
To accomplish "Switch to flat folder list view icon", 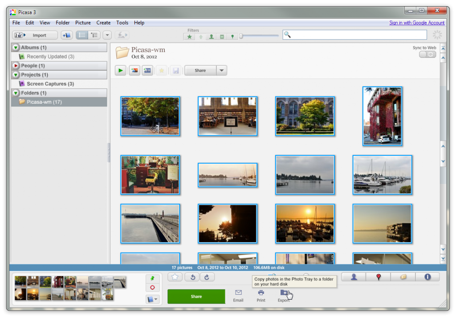I will (x=82, y=35).
